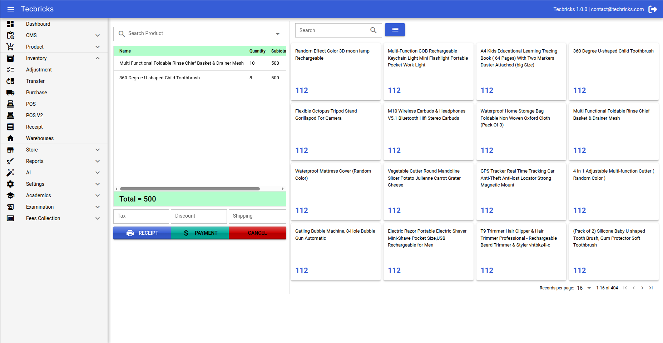This screenshot has width=663, height=343.
Task: Add T9 Trimmer Hair Clipper product card
Action: 521,252
